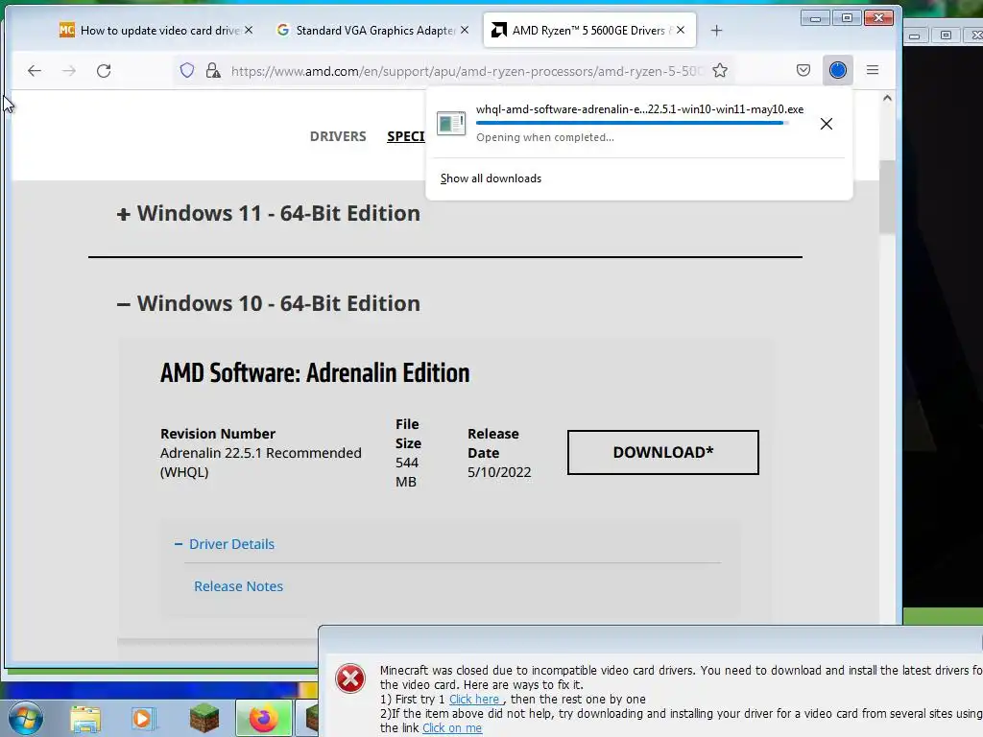Click the downloading exe file icon
Screen dimensions: 983x737
pos(451,124)
